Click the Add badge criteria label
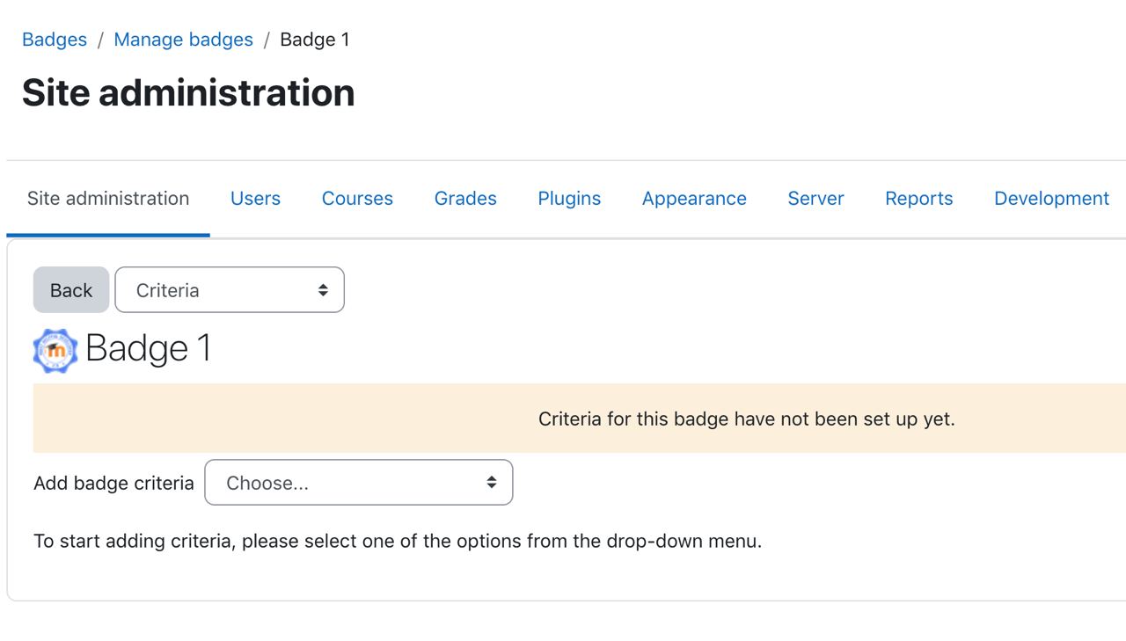 point(113,483)
